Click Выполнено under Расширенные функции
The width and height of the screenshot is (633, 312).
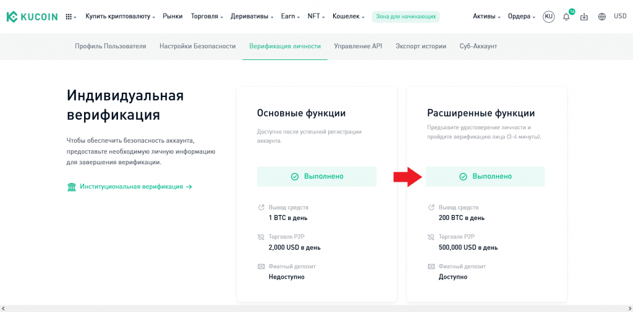(485, 176)
